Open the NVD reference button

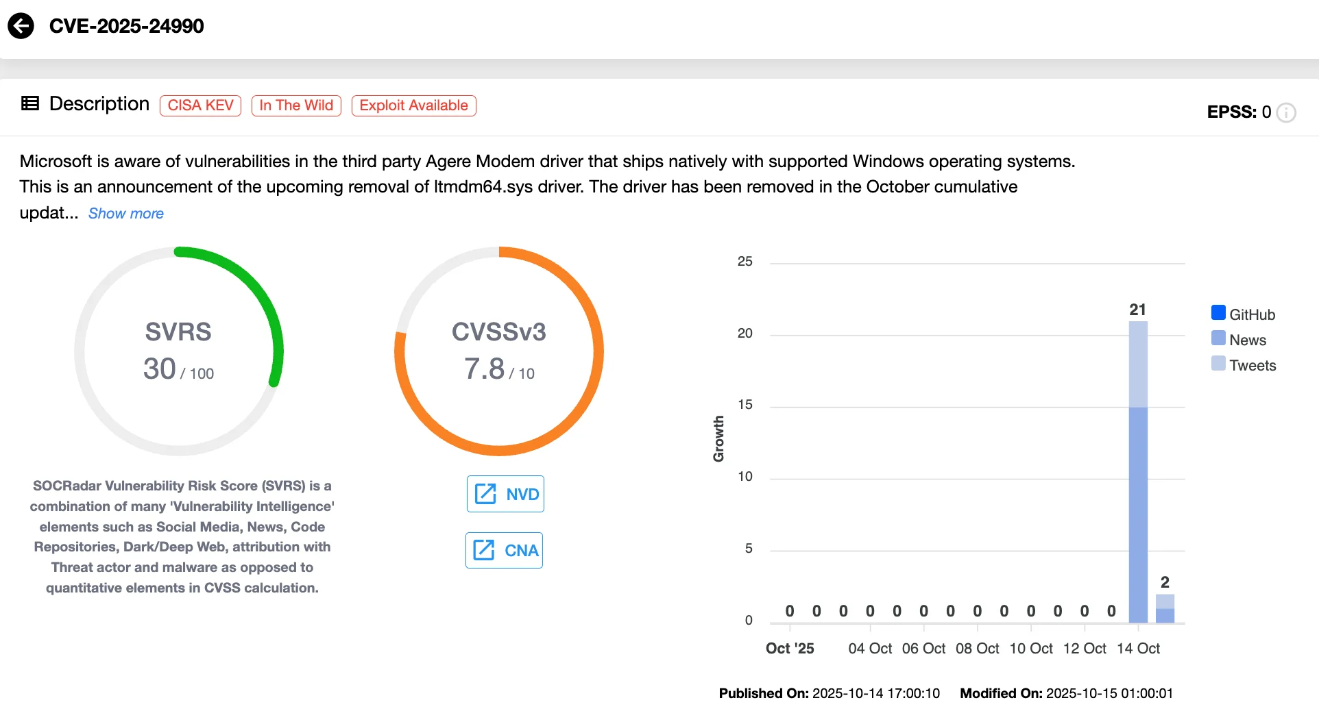[x=505, y=494]
